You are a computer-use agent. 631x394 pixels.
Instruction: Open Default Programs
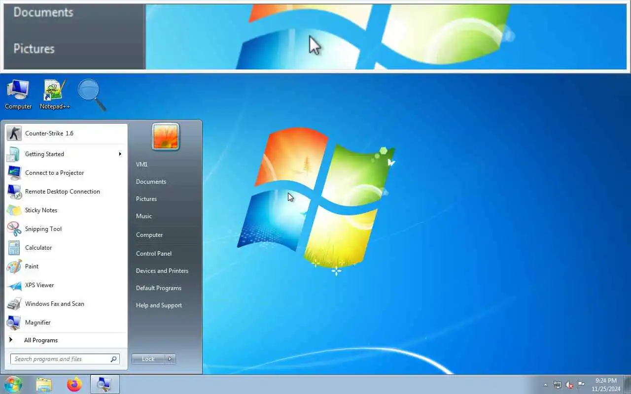pos(159,288)
